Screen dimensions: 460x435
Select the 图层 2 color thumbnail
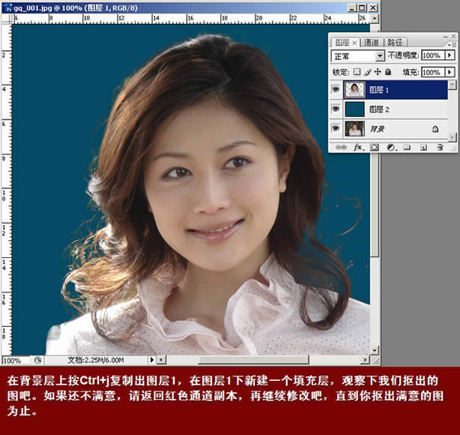pos(354,109)
